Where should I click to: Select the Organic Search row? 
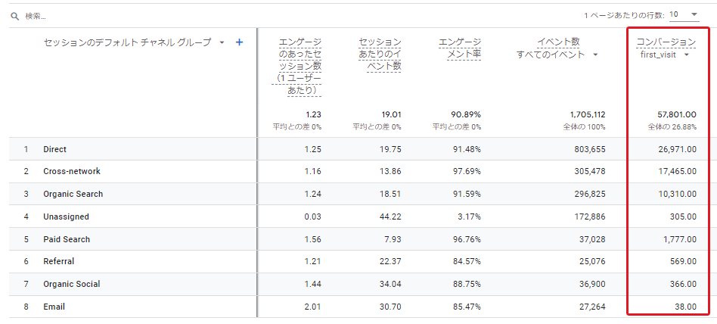tap(358, 194)
